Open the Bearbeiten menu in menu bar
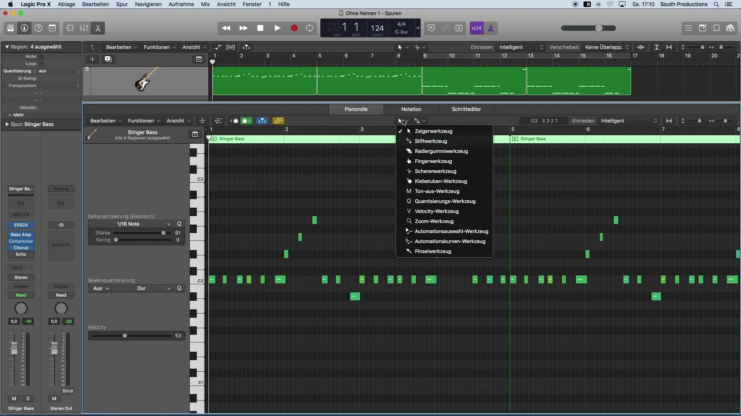The image size is (741, 416). pos(95,4)
